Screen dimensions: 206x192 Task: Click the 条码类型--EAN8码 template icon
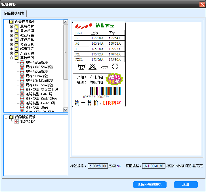tap(22, 94)
